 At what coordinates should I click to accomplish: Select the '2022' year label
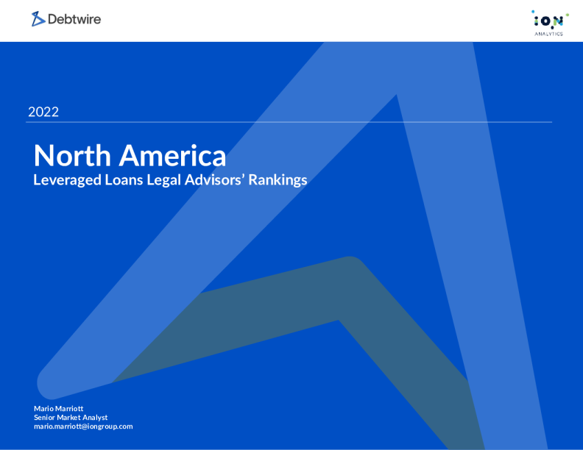point(43,113)
